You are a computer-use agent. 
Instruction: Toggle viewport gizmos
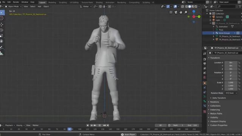click(168, 6)
